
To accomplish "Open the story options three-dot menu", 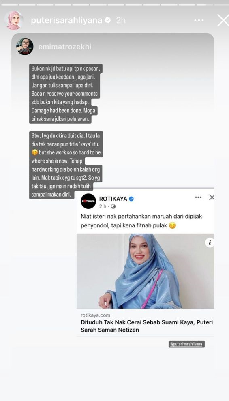I will (x=199, y=20).
